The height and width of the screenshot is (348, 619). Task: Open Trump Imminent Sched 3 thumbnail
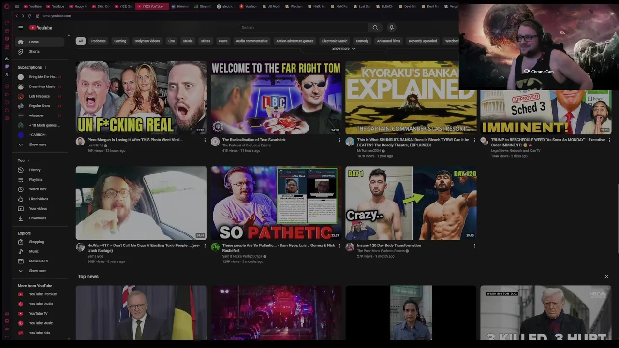[x=545, y=112]
